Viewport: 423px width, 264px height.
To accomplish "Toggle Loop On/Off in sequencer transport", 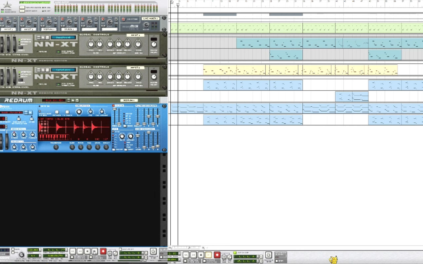I will point(235,253).
